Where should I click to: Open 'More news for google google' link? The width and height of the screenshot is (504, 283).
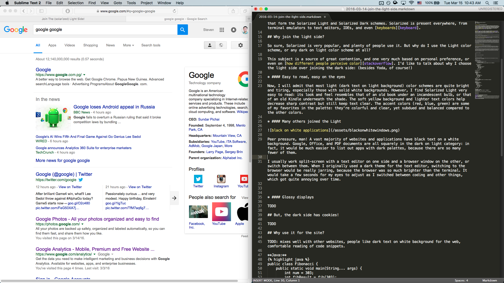(x=63, y=161)
